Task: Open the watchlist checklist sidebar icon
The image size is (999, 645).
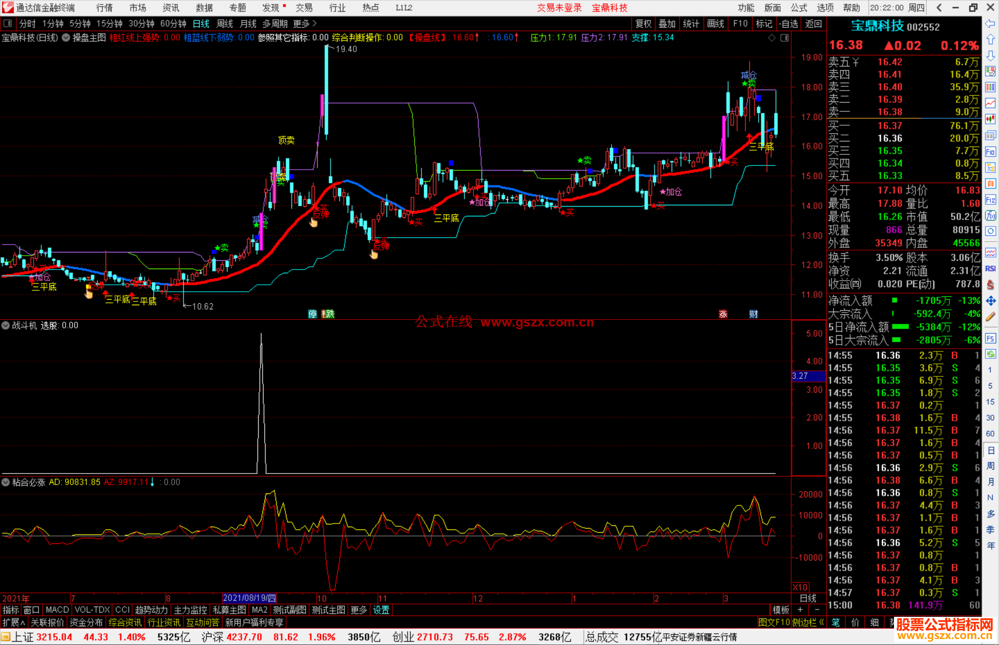Action: tap(990, 71)
